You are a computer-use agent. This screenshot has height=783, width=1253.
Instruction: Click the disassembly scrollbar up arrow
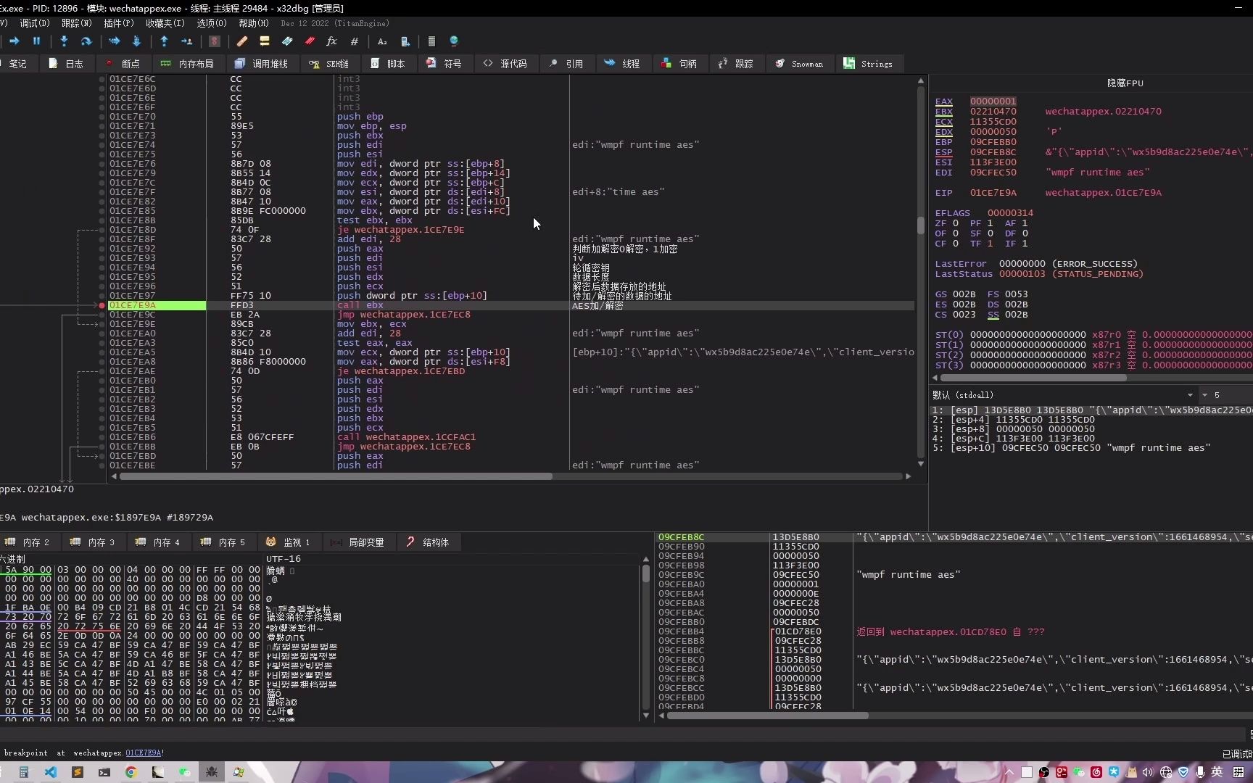tap(921, 80)
